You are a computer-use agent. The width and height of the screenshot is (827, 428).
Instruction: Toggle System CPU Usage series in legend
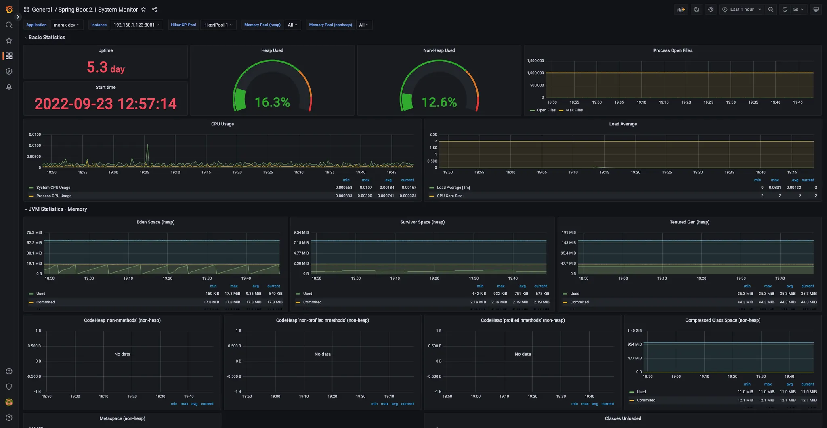pos(53,188)
